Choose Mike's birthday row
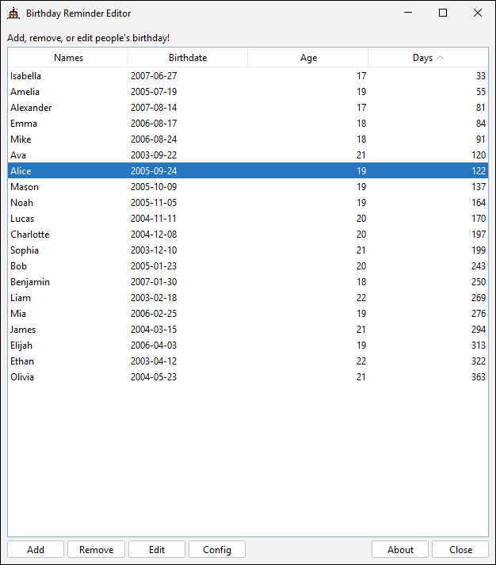The image size is (496, 565). click(x=21, y=139)
